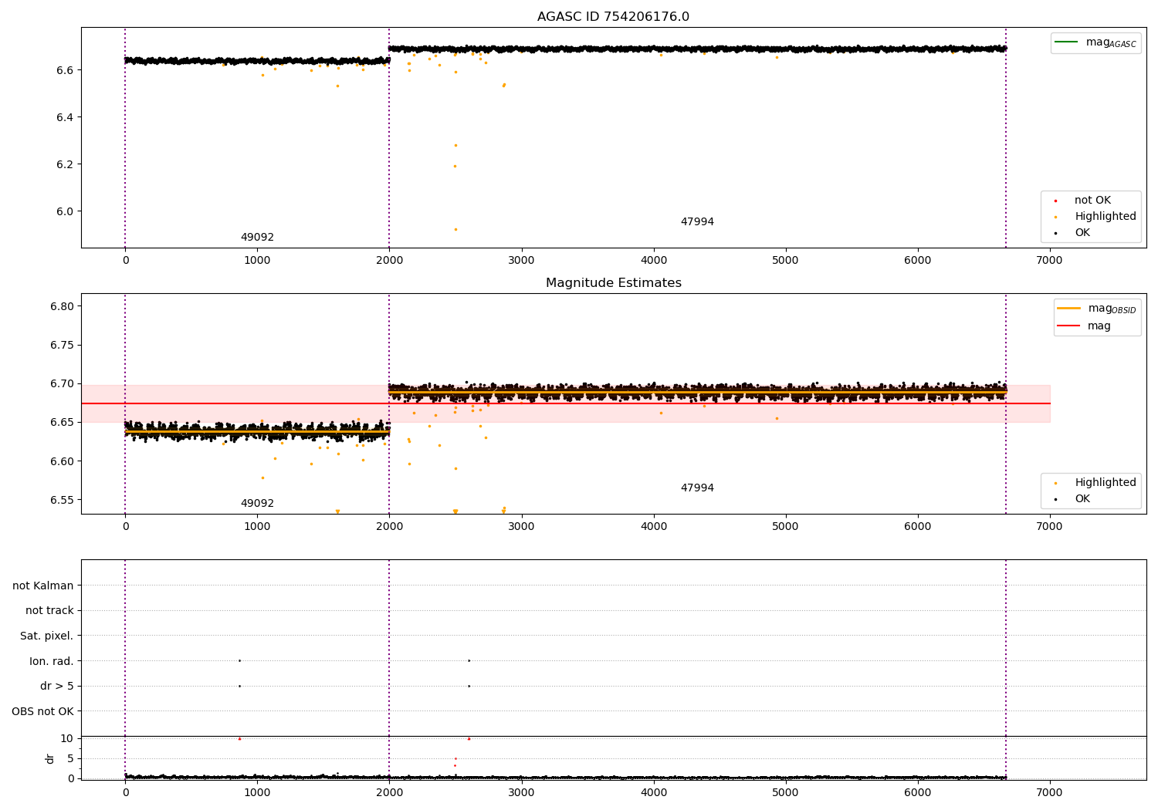The width and height of the screenshot is (1158, 810).
Task: Click the 'not Kalman' row label
Action: [x=43, y=586]
